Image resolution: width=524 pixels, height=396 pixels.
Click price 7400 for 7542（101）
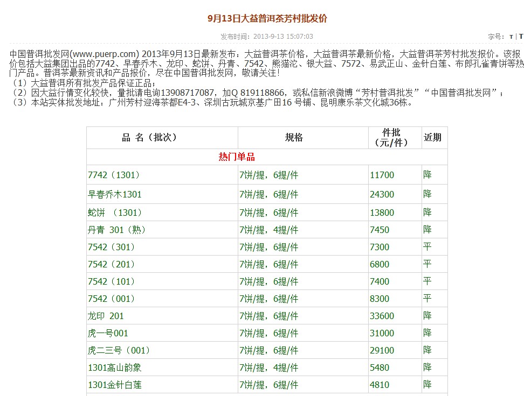(x=380, y=281)
